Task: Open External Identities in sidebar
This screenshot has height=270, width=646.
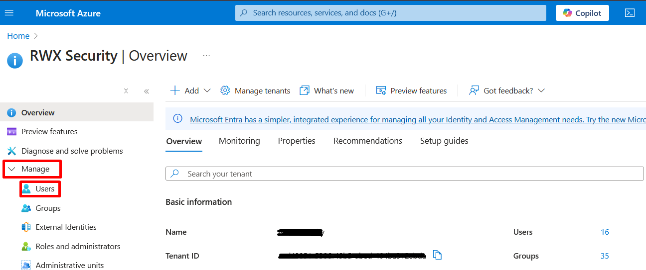Action: (66, 227)
